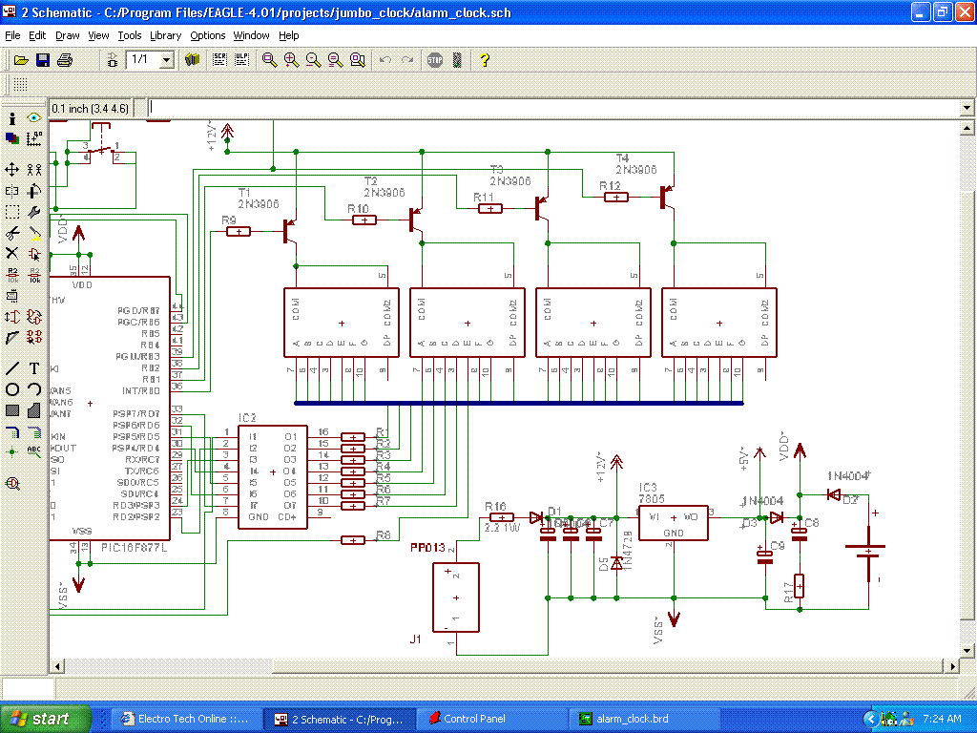
Task: Select the Rectangle tool
Action: click(11, 410)
